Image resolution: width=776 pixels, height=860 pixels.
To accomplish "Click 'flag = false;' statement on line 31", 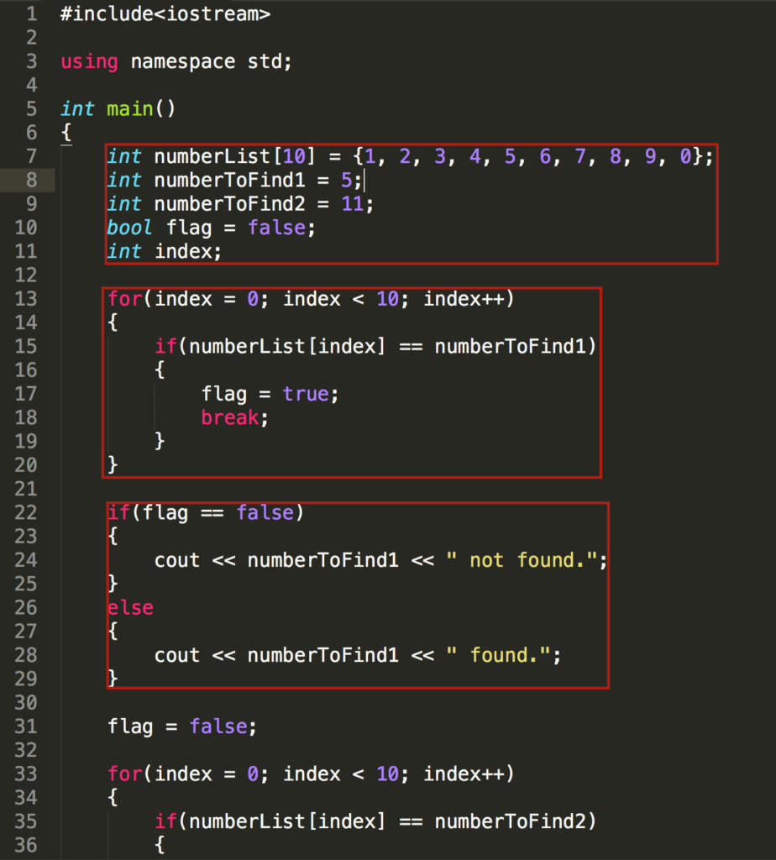I will [182, 726].
